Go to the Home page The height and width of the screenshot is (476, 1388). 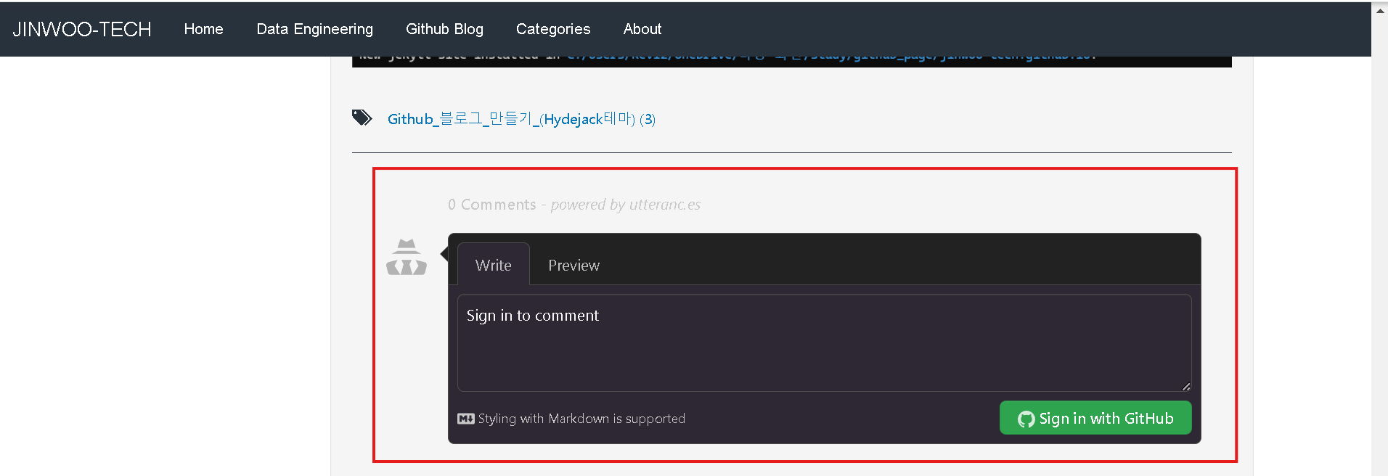click(204, 29)
